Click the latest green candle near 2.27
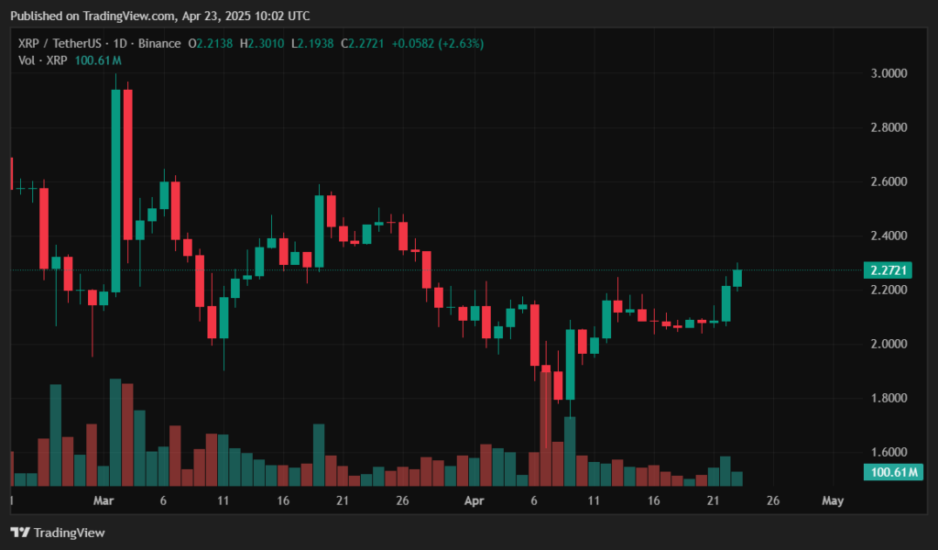Image resolution: width=938 pixels, height=550 pixels. [x=737, y=278]
